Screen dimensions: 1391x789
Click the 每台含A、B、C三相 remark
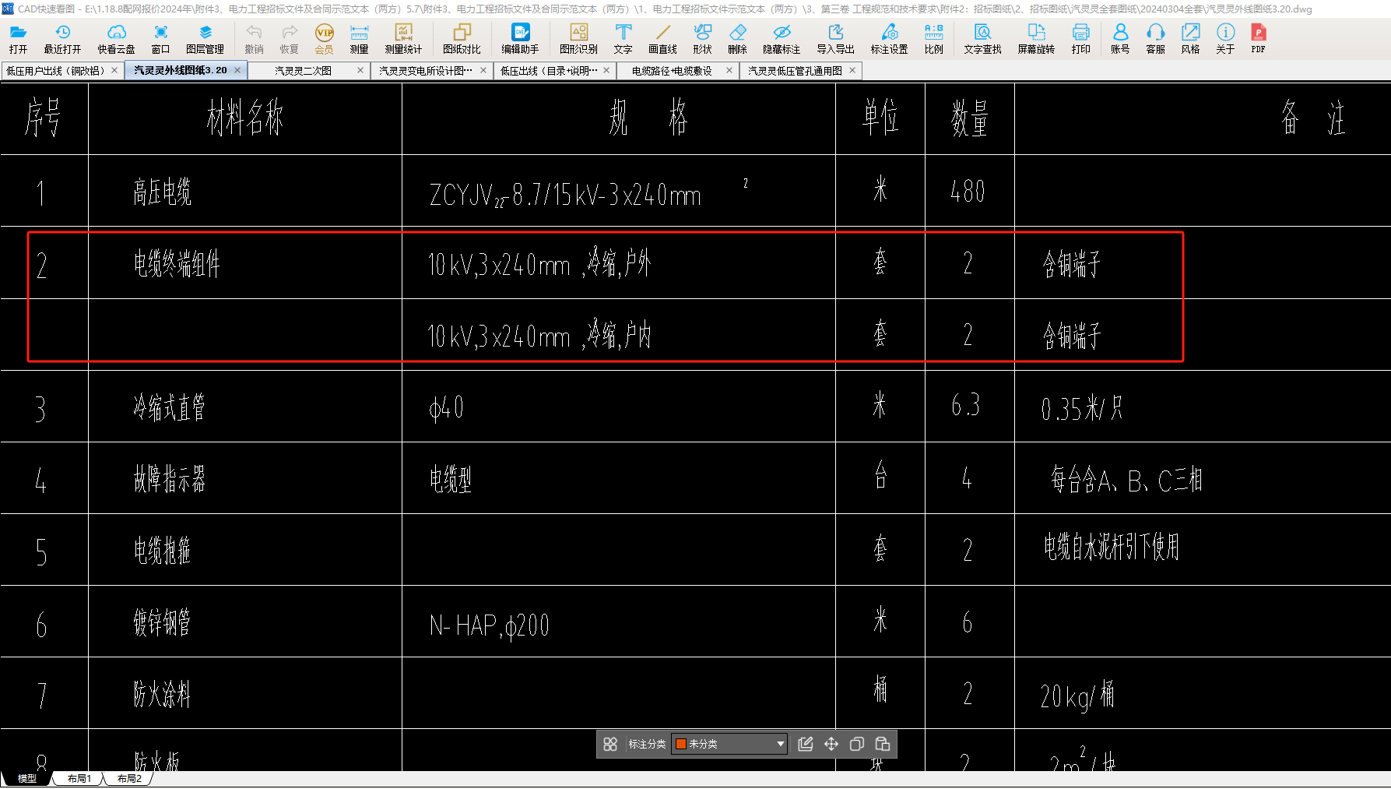click(x=1126, y=479)
